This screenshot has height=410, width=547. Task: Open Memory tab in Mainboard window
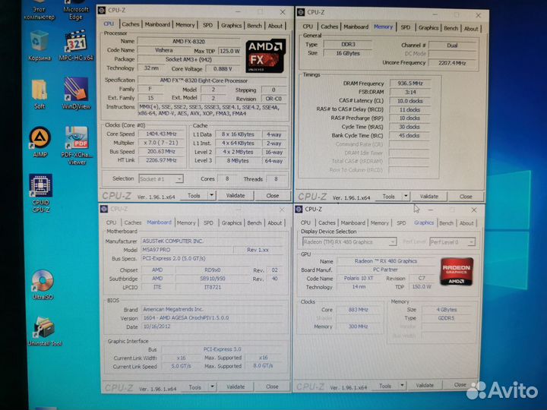point(186,222)
